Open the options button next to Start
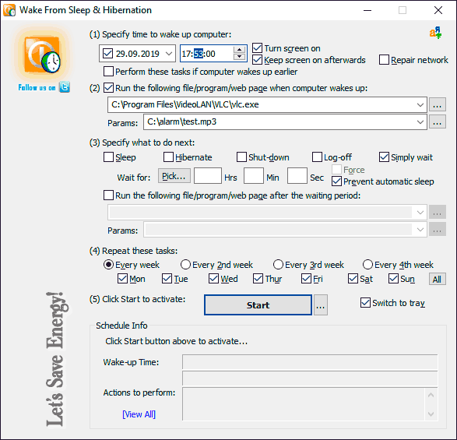 [x=320, y=305]
